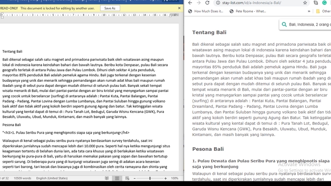Open 'Pete Roome - What...' bookmark
The image size is (331, 186).
248,11
